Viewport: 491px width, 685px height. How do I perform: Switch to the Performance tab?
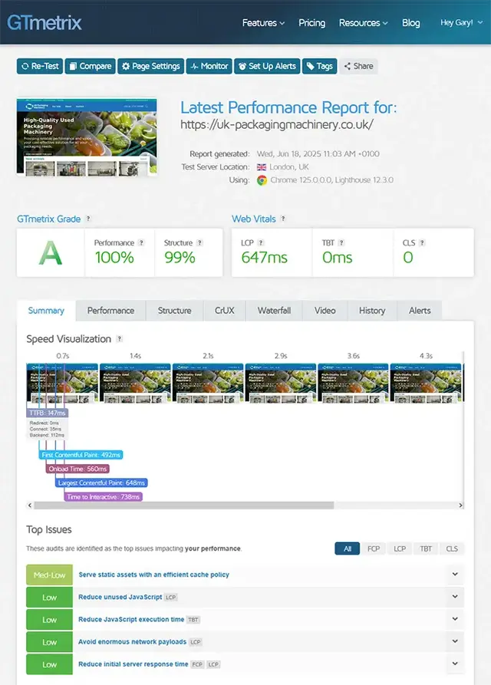110,311
